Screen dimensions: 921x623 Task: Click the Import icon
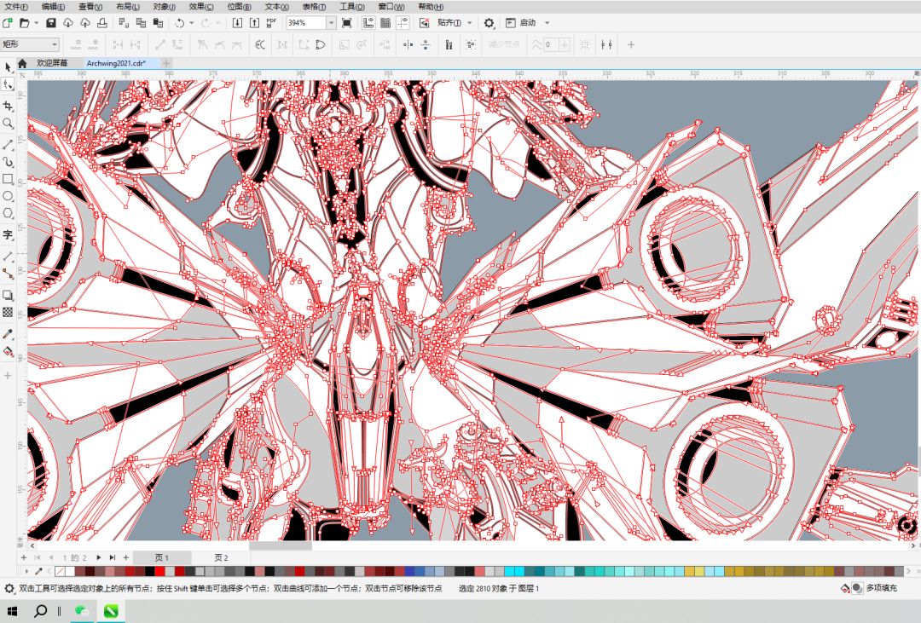click(237, 23)
